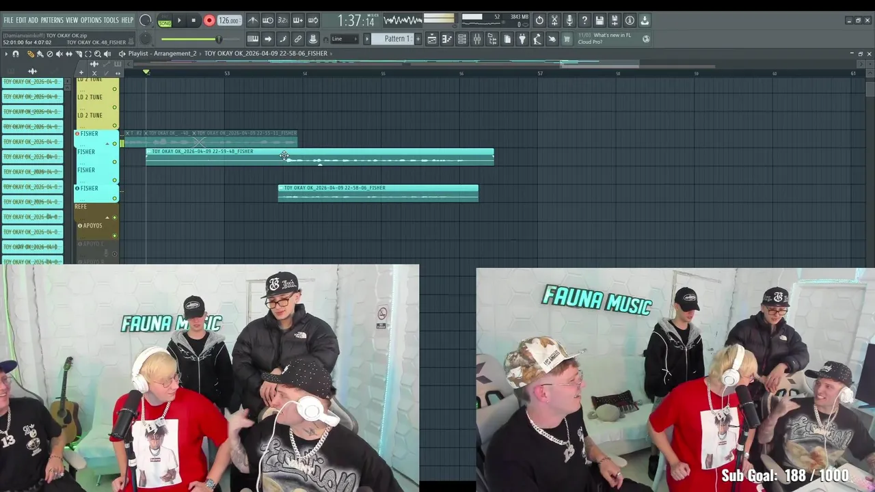875x492 pixels.
Task: Toggle auto-scroll arrow icon
Action: point(268,39)
